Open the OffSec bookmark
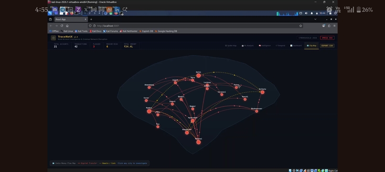The width and height of the screenshot is (385, 172). tap(54, 31)
